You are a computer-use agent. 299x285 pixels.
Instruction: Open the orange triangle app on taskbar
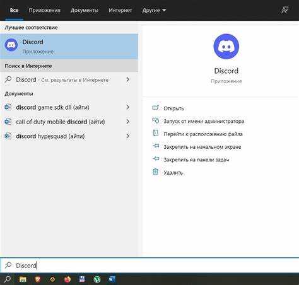52,279
